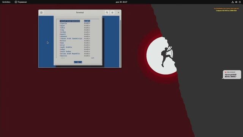Open the Терминал app menu in top bar
Image resolution: width=243 pixels, height=137 pixels.
pos(21,2)
